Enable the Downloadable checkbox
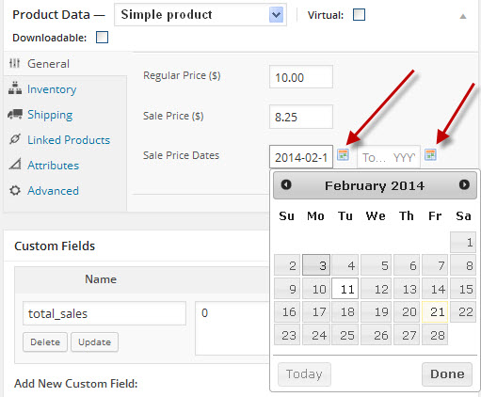This screenshot has width=481, height=397. (102, 37)
